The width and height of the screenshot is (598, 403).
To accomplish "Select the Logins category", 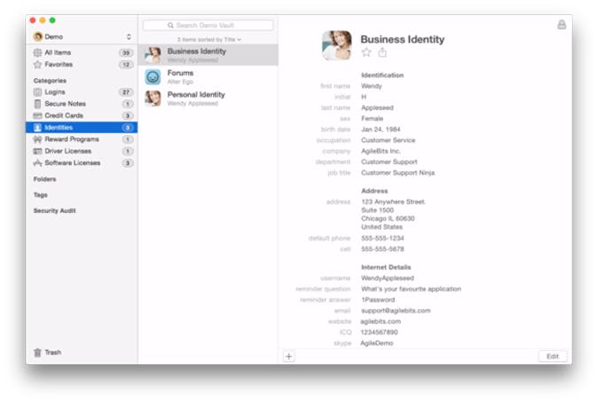I will tap(82, 92).
